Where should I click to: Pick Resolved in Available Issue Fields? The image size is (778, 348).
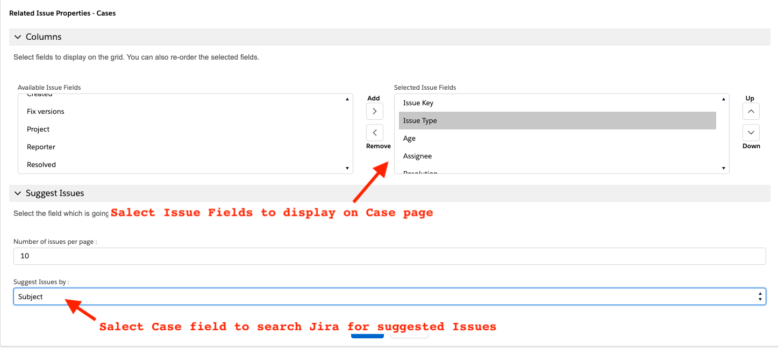click(x=41, y=165)
